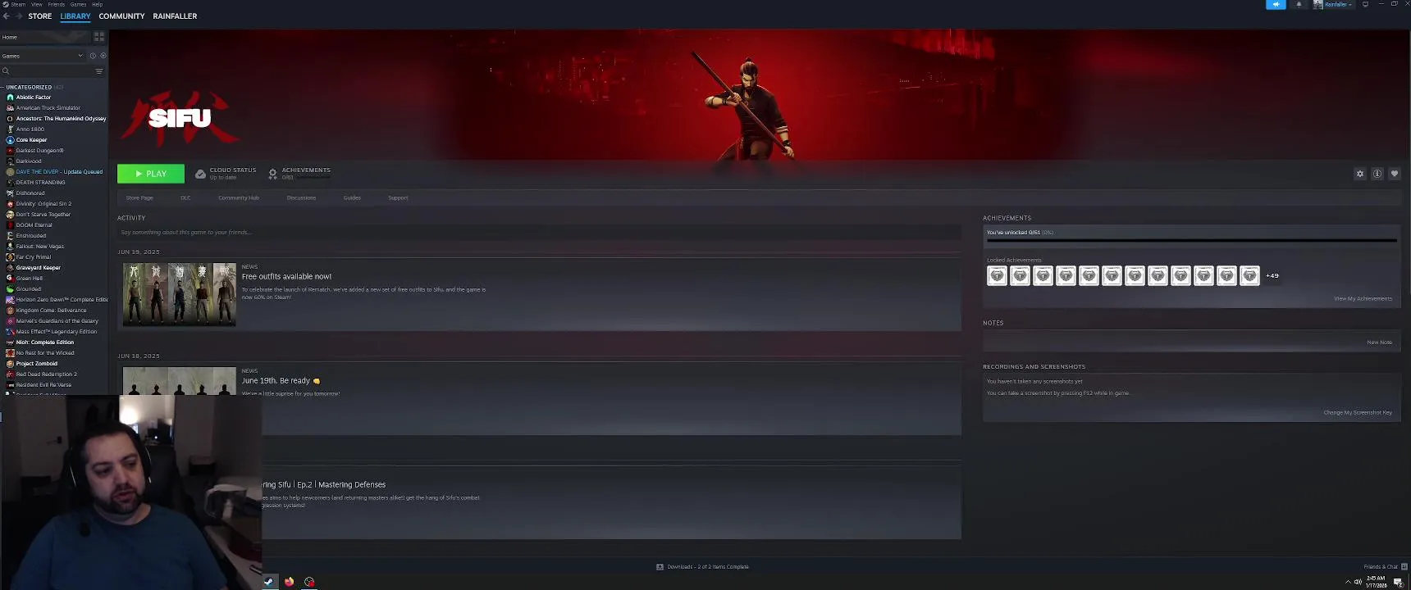
Task: Show game info icon
Action: pyautogui.click(x=1377, y=174)
